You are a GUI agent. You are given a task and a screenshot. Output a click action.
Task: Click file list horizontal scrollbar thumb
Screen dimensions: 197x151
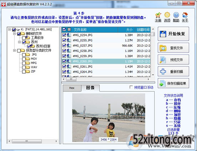pyautogui.click(x=71, y=79)
